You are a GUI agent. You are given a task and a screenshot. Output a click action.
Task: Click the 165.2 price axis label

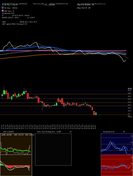point(130,90)
